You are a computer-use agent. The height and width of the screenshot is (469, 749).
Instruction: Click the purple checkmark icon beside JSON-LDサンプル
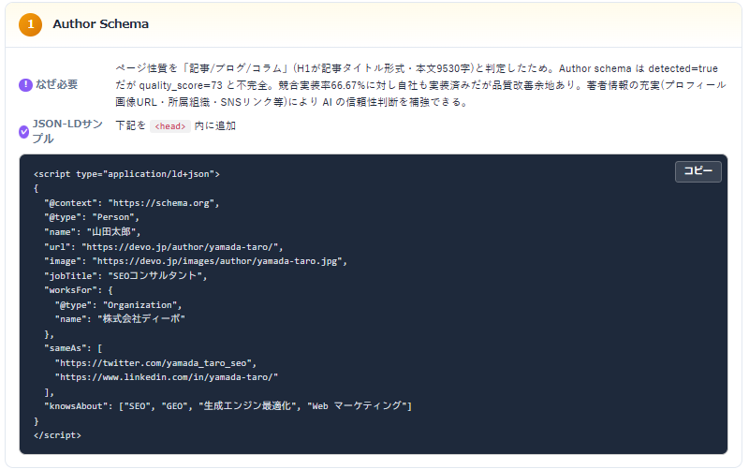(24, 132)
